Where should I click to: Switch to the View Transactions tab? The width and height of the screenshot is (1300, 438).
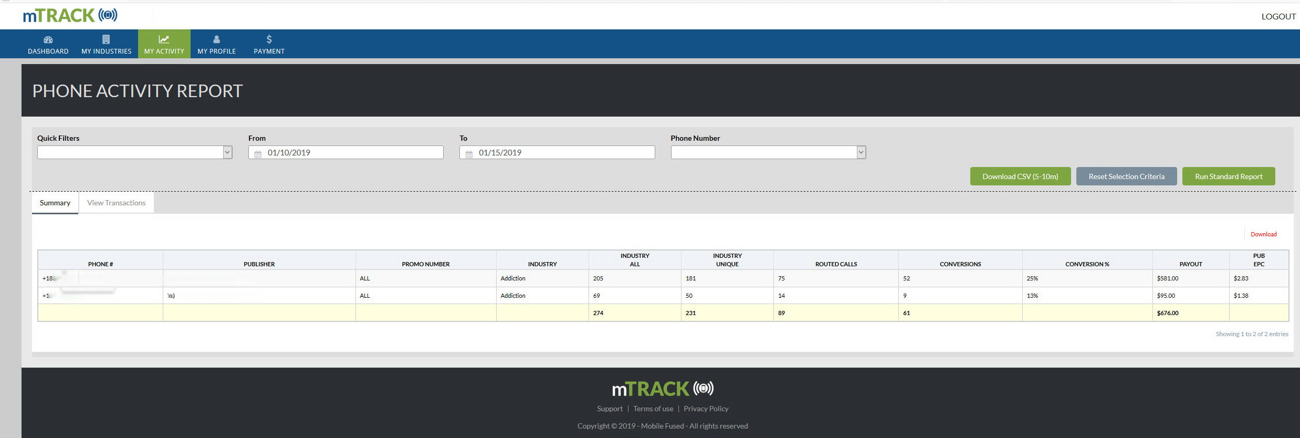coord(116,203)
